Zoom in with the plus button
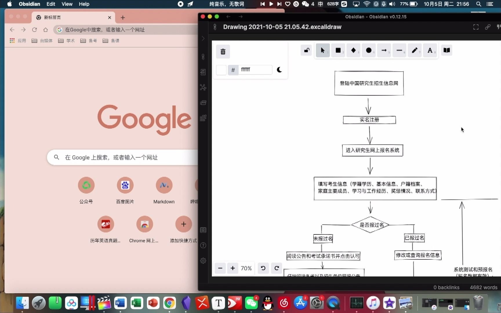 (233, 268)
